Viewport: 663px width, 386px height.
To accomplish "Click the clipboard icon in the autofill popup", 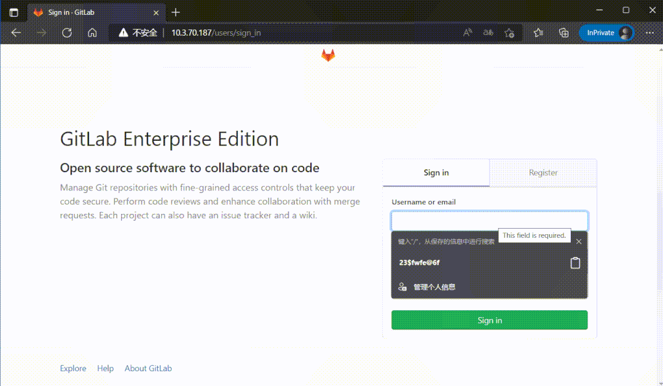I will [x=575, y=262].
